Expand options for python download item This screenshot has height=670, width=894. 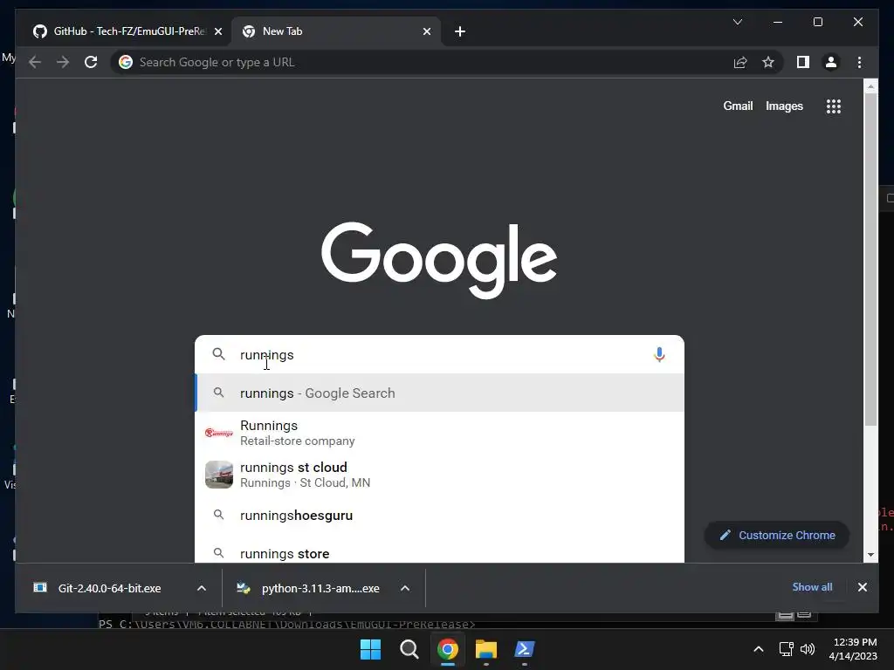click(x=405, y=588)
